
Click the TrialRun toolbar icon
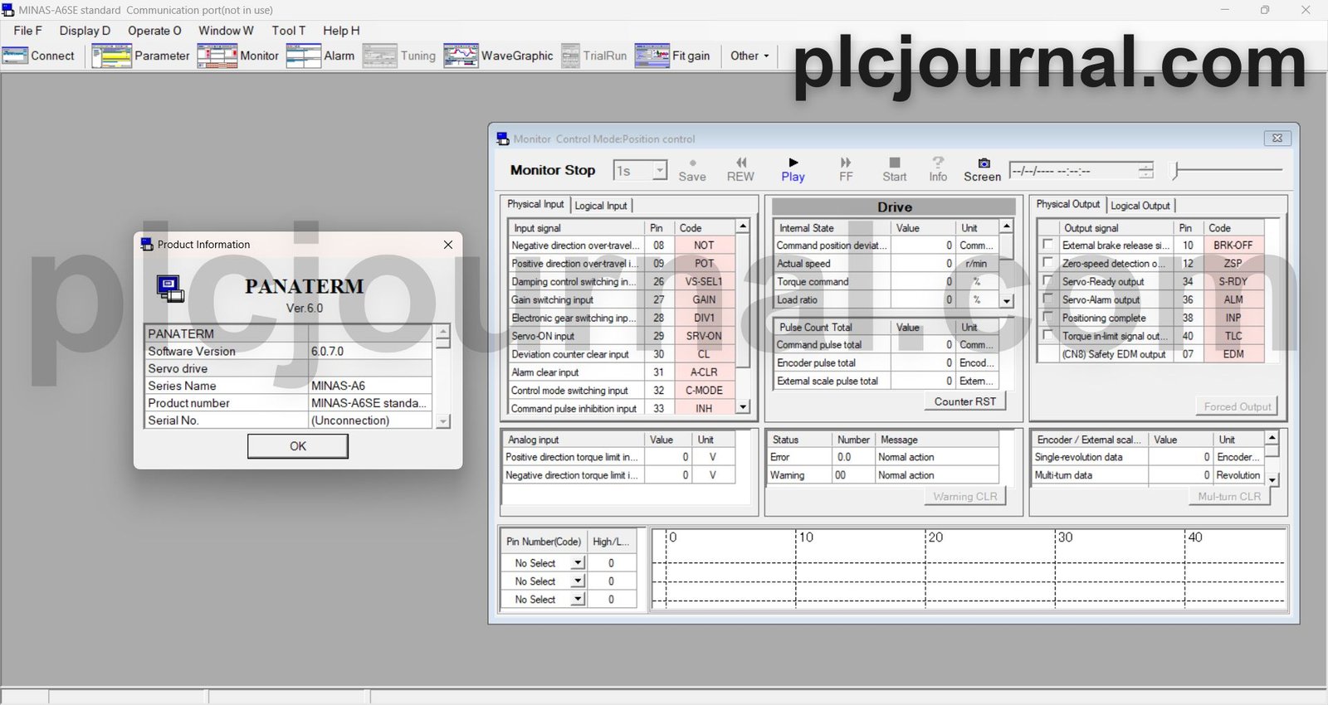[x=570, y=56]
